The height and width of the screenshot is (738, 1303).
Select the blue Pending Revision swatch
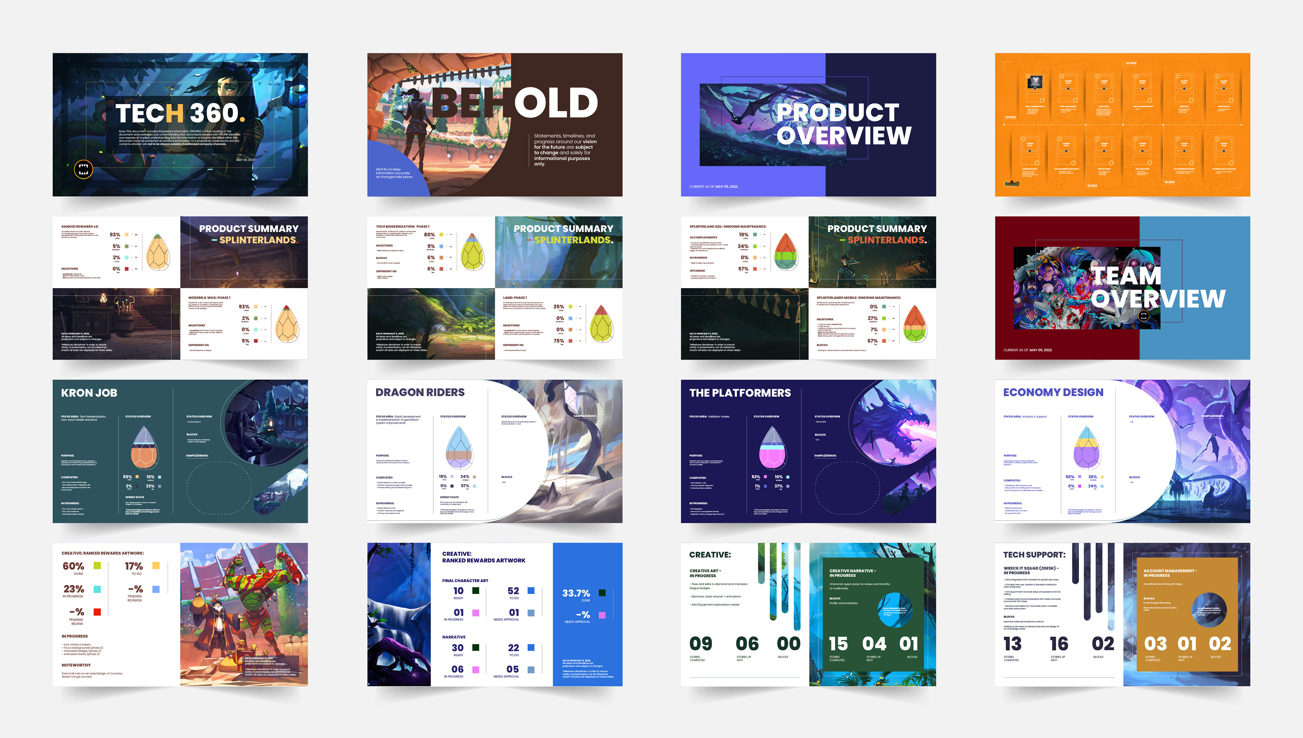[x=156, y=589]
